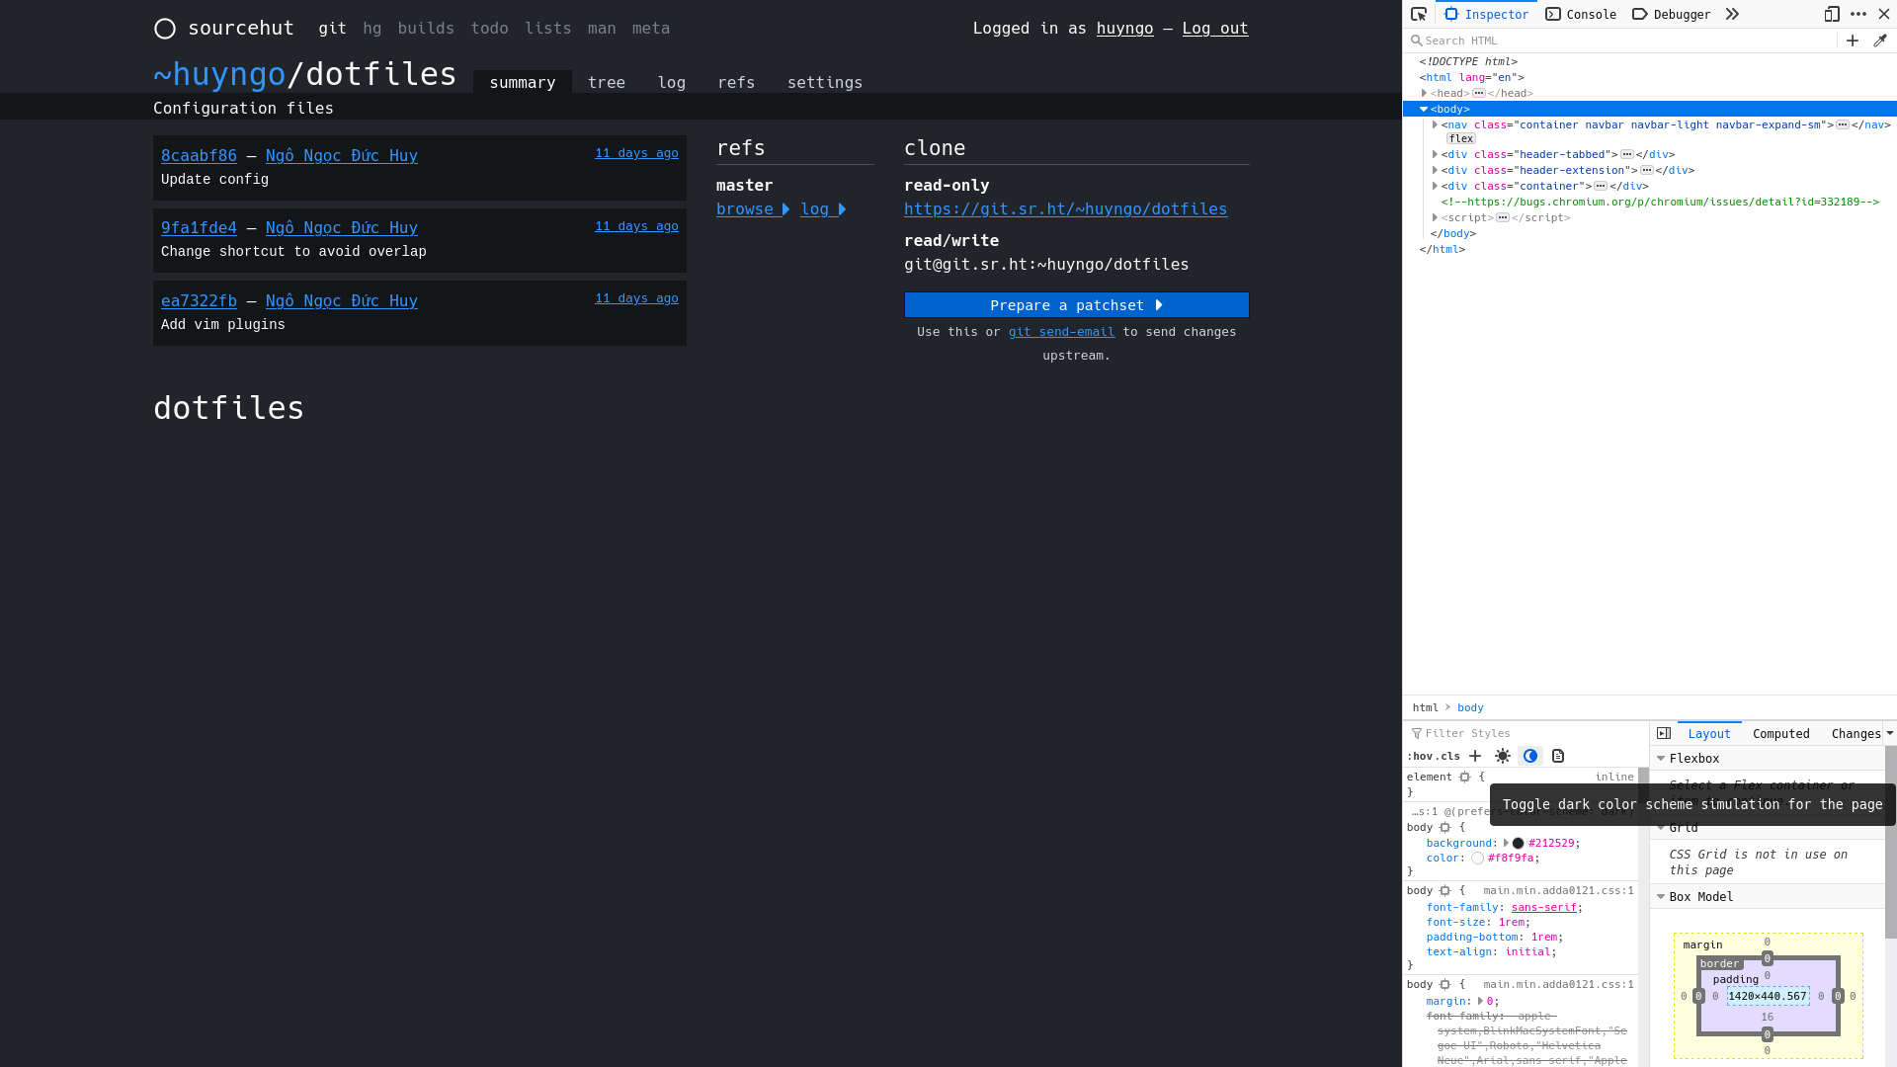Select the Layout sidebar tab
The width and height of the screenshot is (1897, 1067).
pyautogui.click(x=1709, y=733)
